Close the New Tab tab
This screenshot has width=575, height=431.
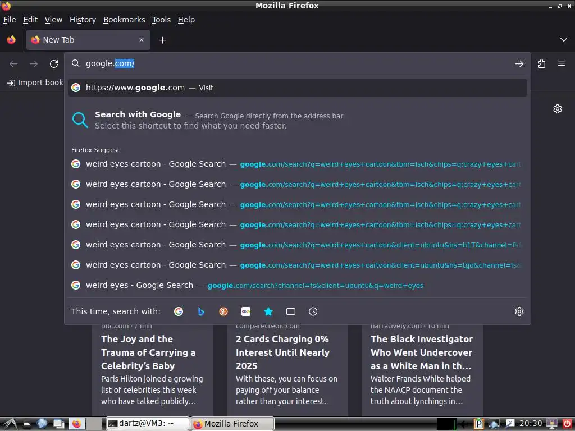(x=142, y=40)
